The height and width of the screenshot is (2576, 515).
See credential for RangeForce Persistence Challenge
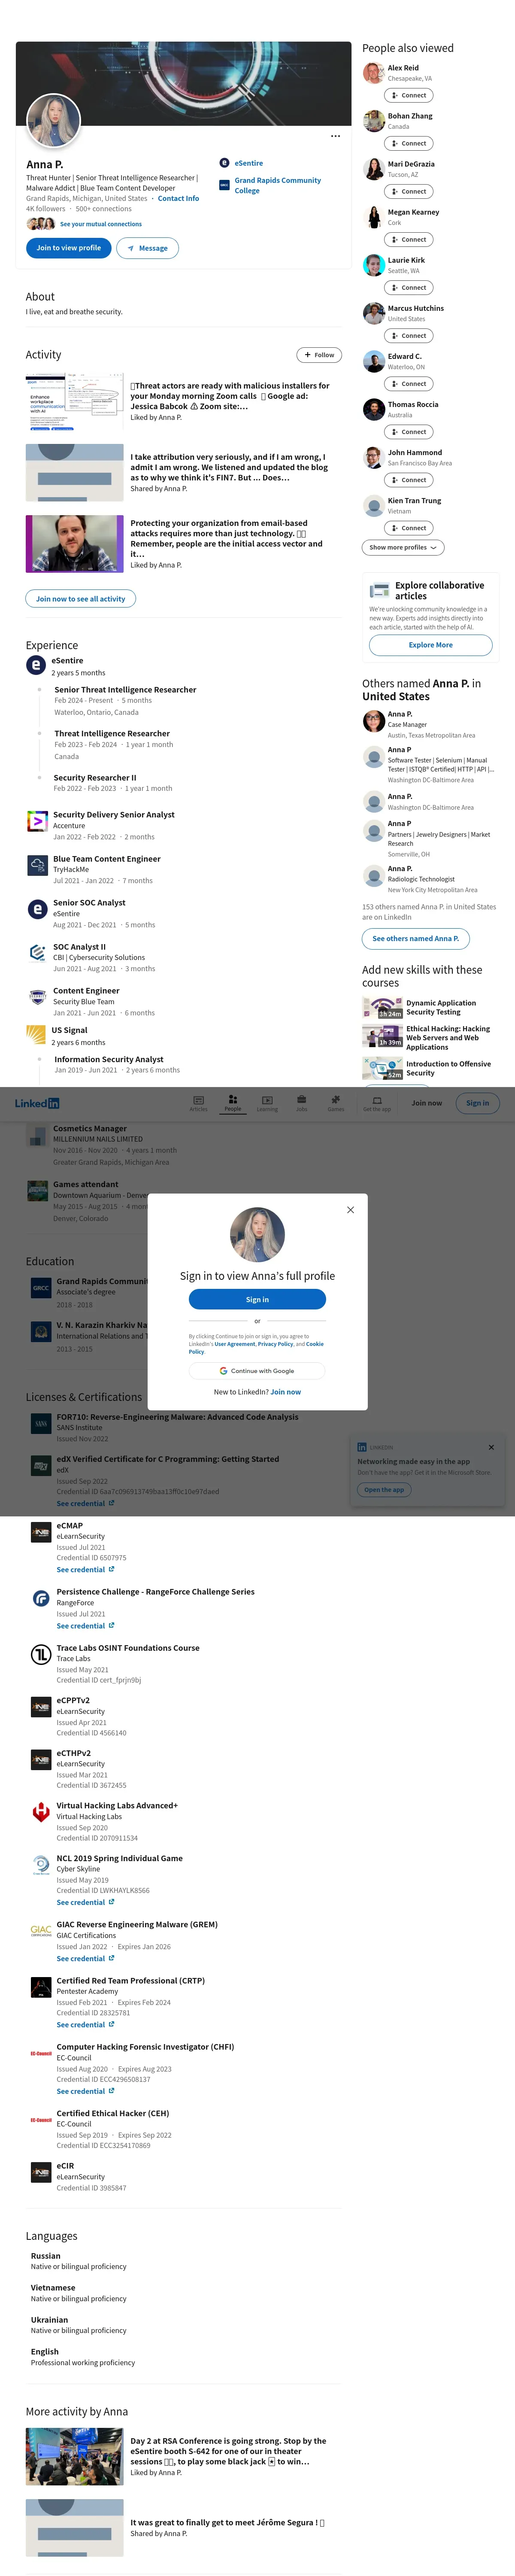(85, 1626)
